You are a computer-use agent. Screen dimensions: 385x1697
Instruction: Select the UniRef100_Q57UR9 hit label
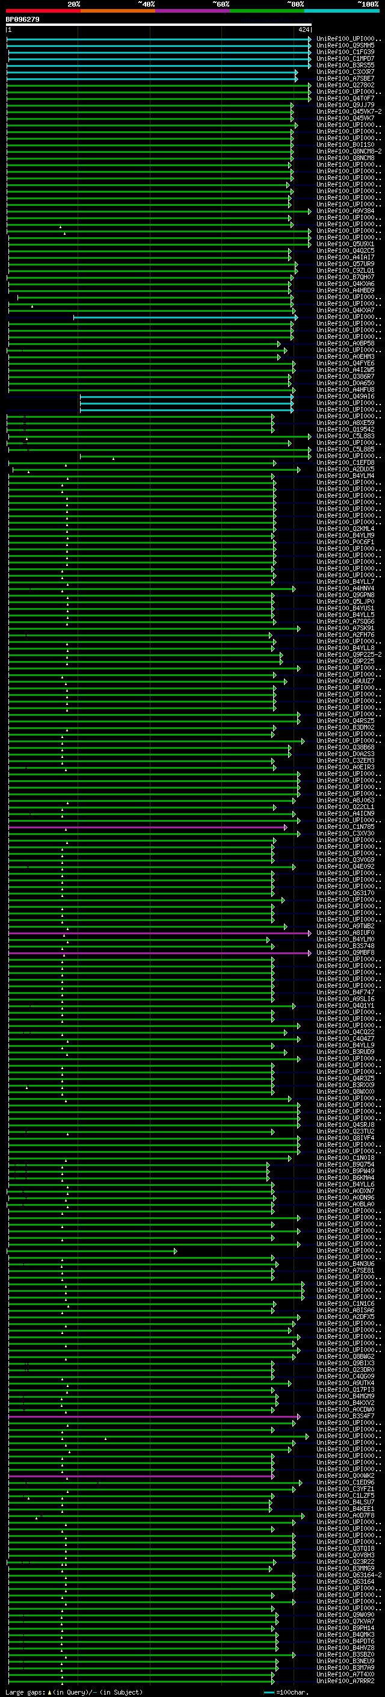click(x=345, y=264)
